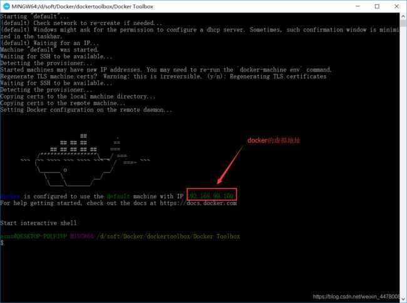Close the Docker Toolbox terminal window
The image size is (407, 303).
tap(396, 6)
